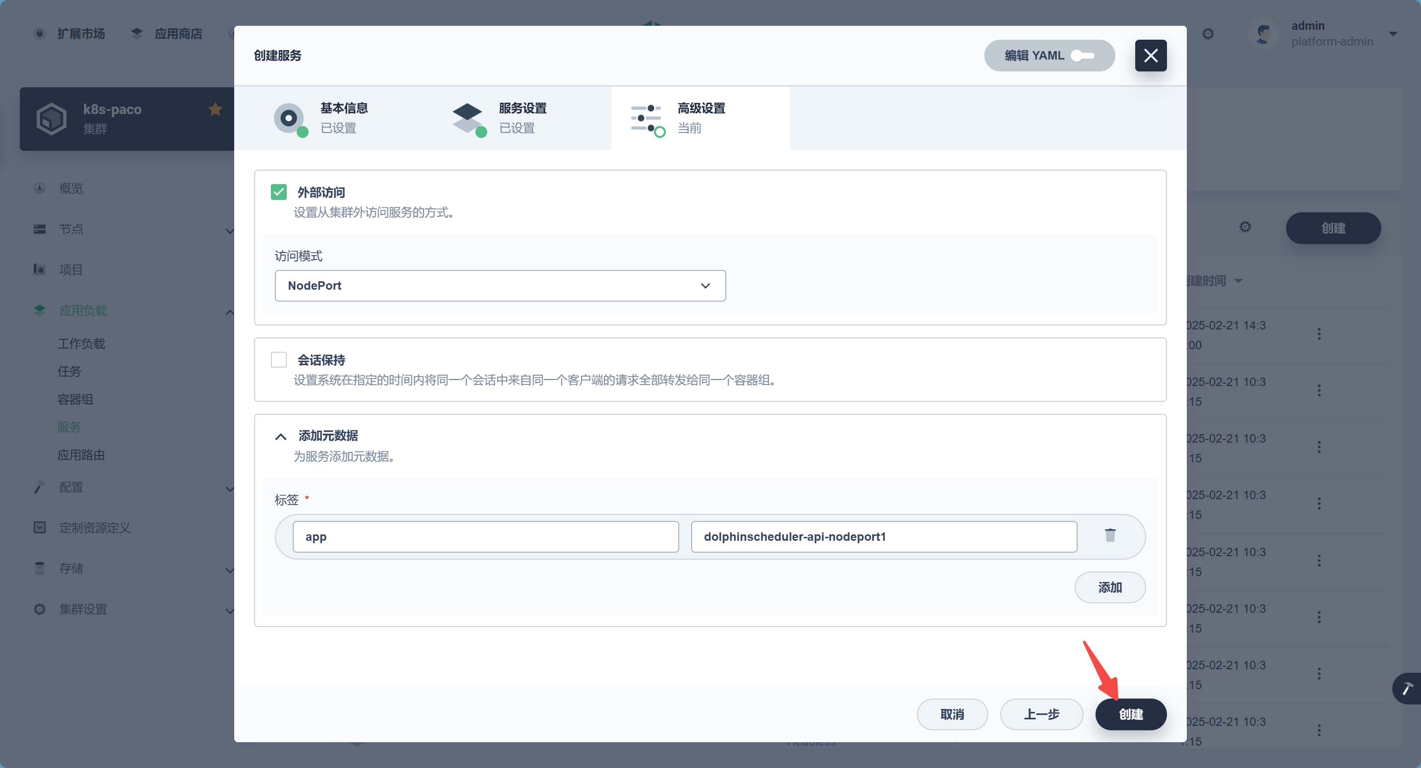The width and height of the screenshot is (1421, 768).
Task: Enable the 会话保持 checkbox
Action: (279, 360)
